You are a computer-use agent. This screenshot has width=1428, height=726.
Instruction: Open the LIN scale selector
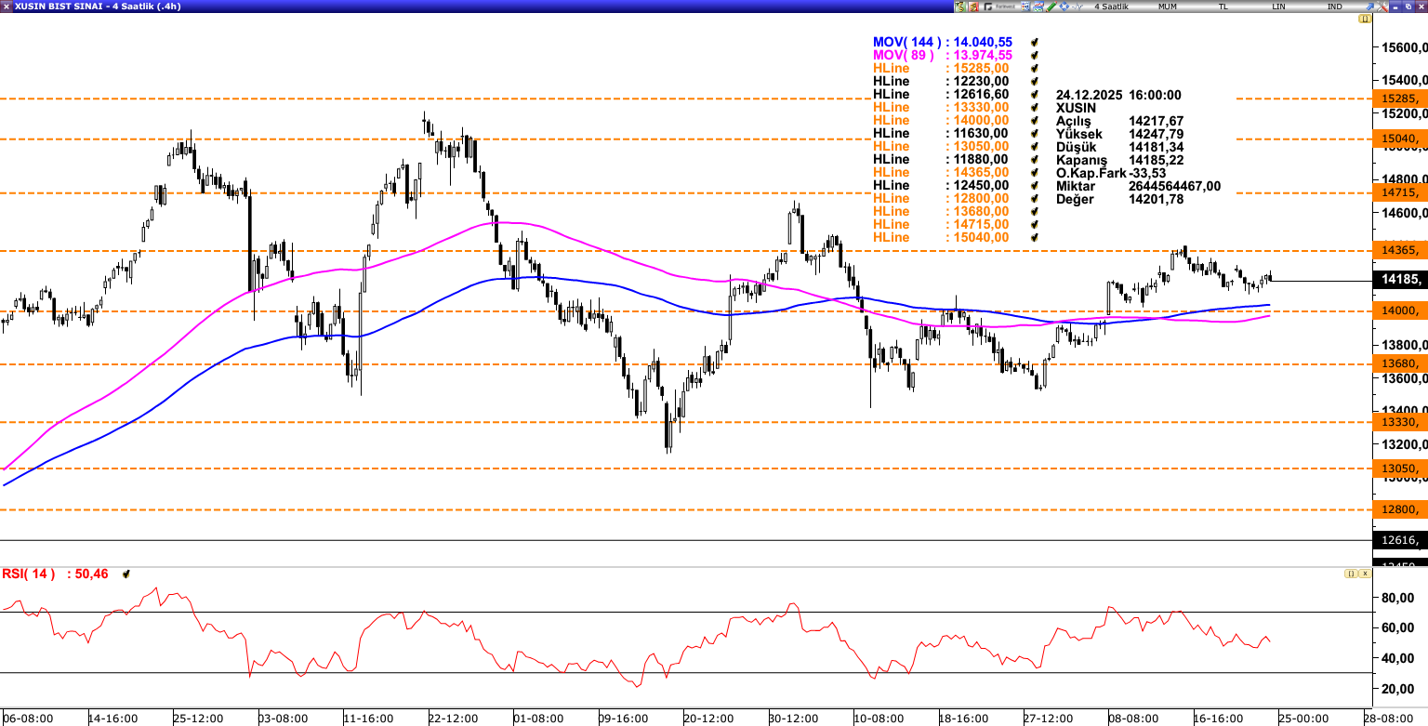pos(1278,7)
